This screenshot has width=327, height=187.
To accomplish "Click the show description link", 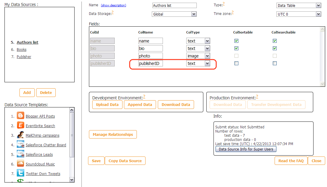I will click(x=113, y=5).
